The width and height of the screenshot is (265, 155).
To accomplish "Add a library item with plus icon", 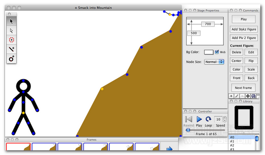I will [231, 96].
